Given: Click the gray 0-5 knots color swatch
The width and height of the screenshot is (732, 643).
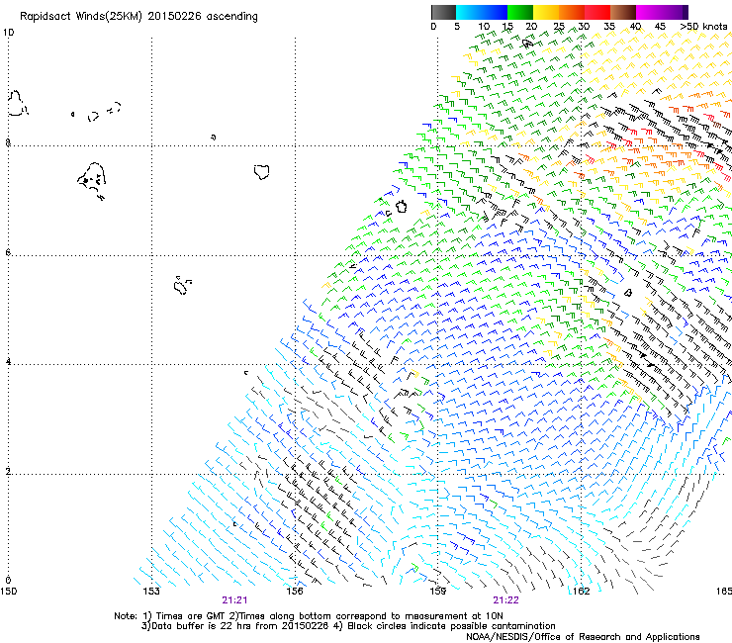Looking at the screenshot, I should click(443, 12).
